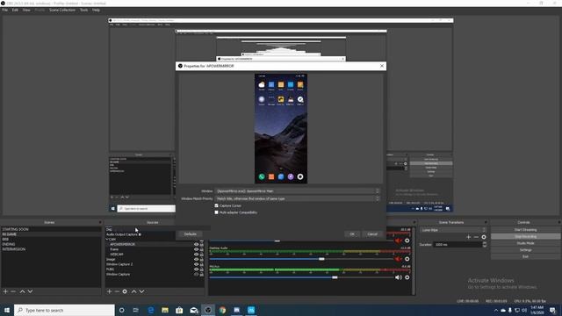Open Task View on taskbar
This screenshot has height=316, width=562.
(136, 310)
